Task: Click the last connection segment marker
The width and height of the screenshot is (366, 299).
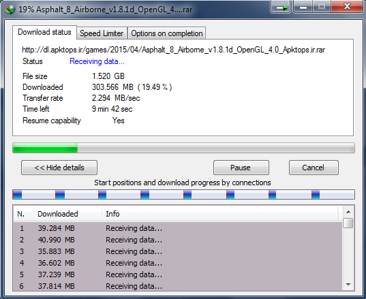Action: coord(316,195)
